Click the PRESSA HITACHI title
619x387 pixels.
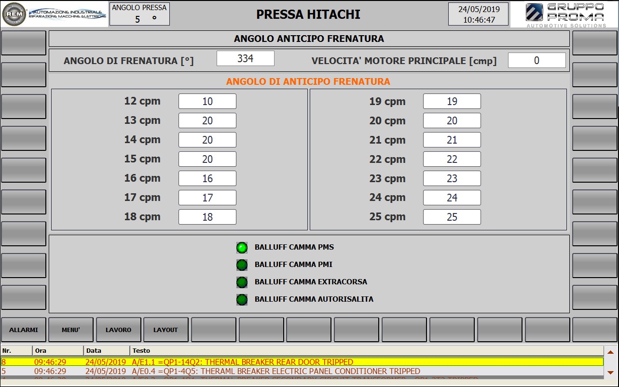point(308,14)
